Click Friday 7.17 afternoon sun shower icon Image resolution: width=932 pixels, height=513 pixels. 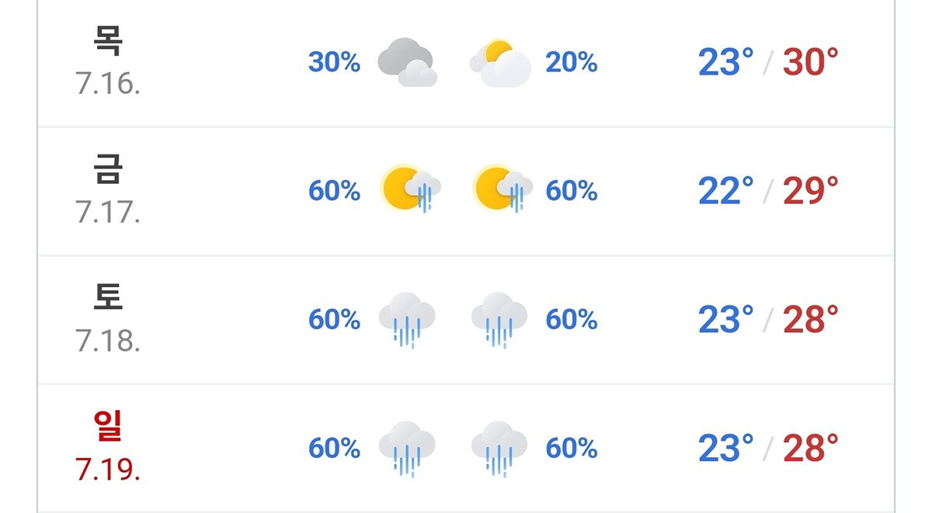(503, 189)
